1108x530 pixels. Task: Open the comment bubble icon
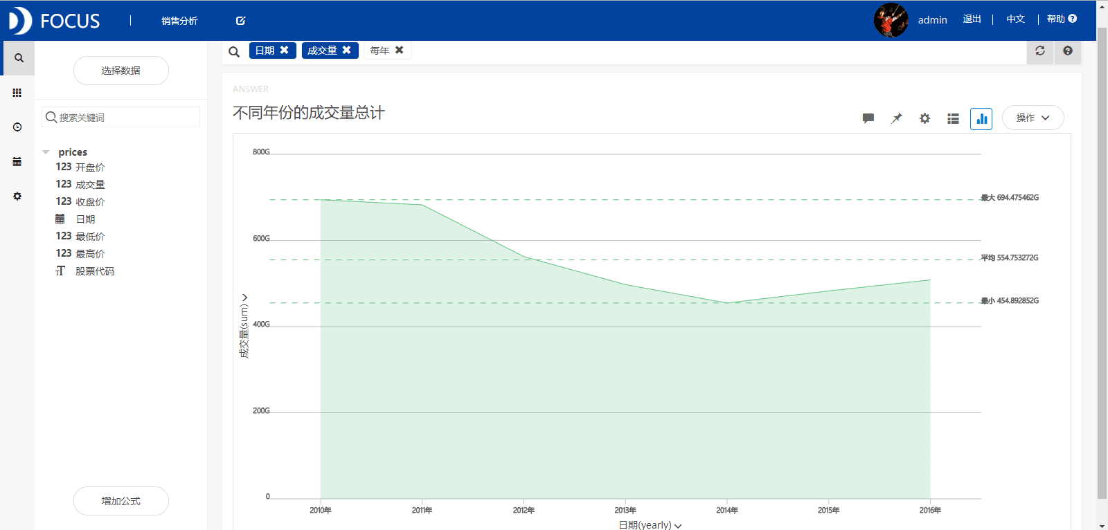[868, 118]
